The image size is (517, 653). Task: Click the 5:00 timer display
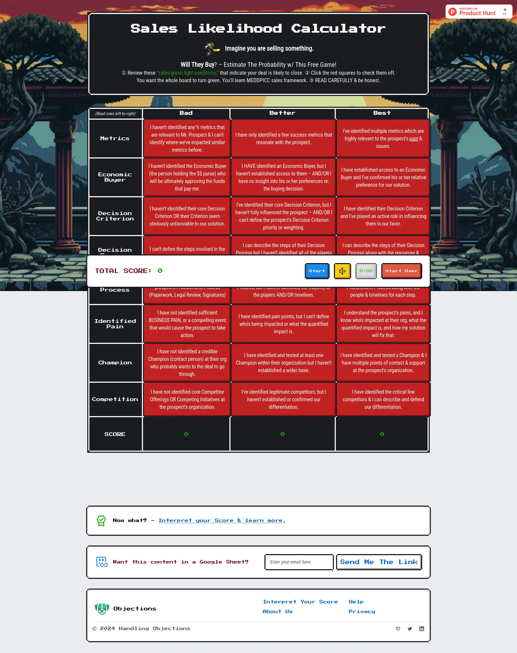(x=365, y=271)
